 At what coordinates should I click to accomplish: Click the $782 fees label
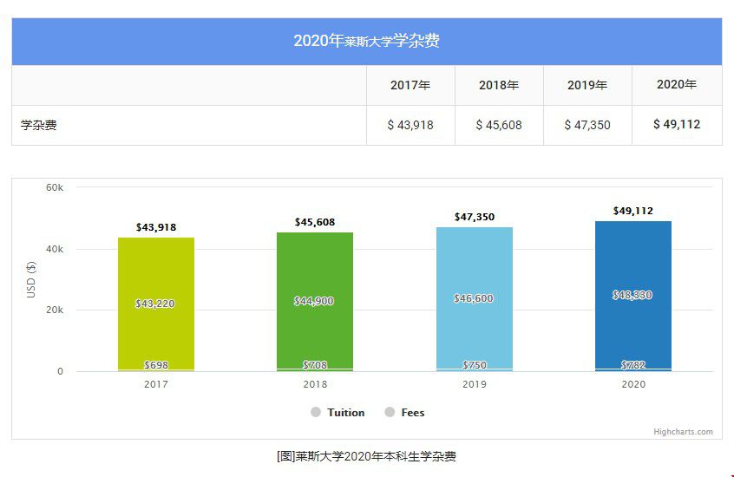(632, 364)
